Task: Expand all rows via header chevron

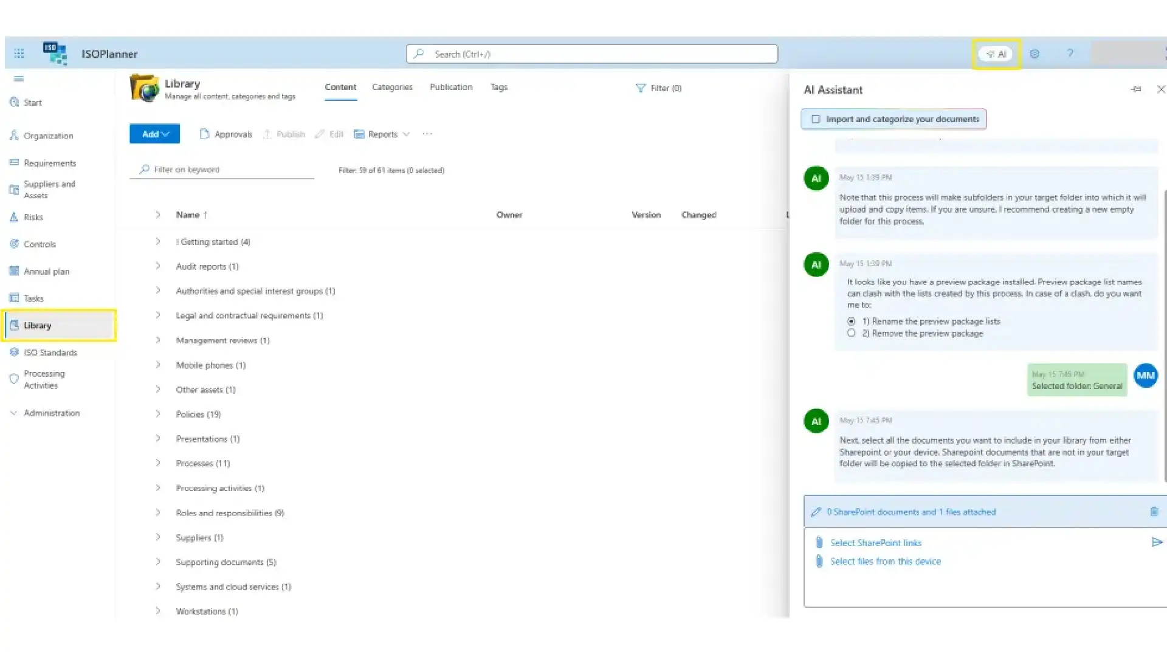Action: tap(158, 215)
